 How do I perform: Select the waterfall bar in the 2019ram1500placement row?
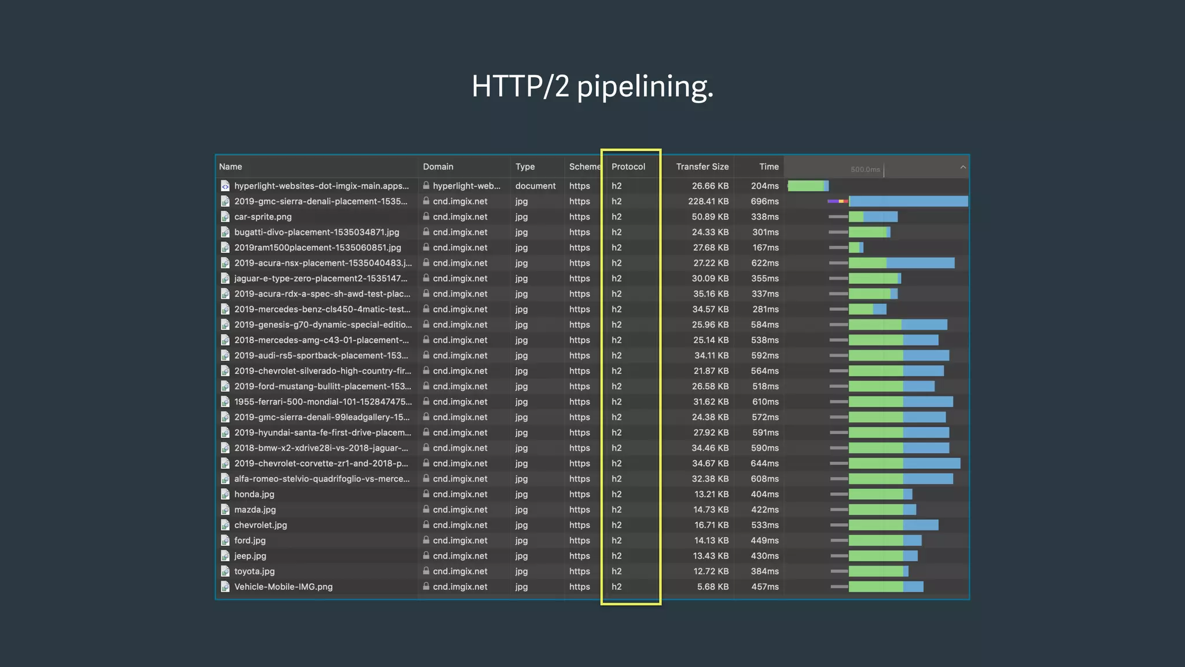point(846,247)
